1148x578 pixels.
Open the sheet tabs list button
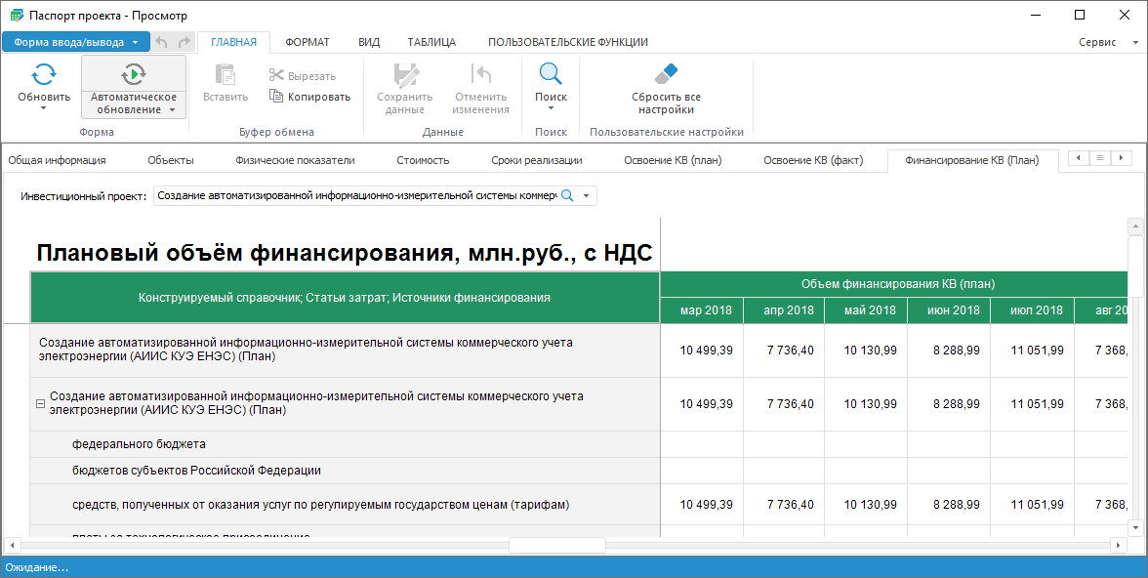pyautogui.click(x=1099, y=158)
